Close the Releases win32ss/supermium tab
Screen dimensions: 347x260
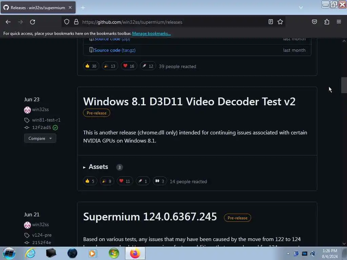tap(70, 7)
